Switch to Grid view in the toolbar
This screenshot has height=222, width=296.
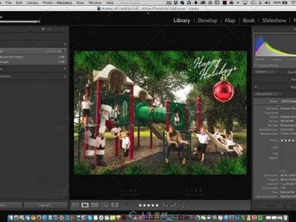click(75, 205)
